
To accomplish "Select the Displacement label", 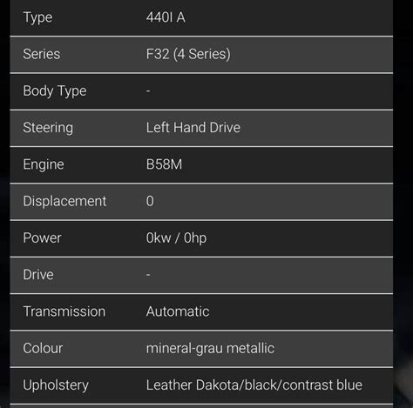I will pos(64,202).
